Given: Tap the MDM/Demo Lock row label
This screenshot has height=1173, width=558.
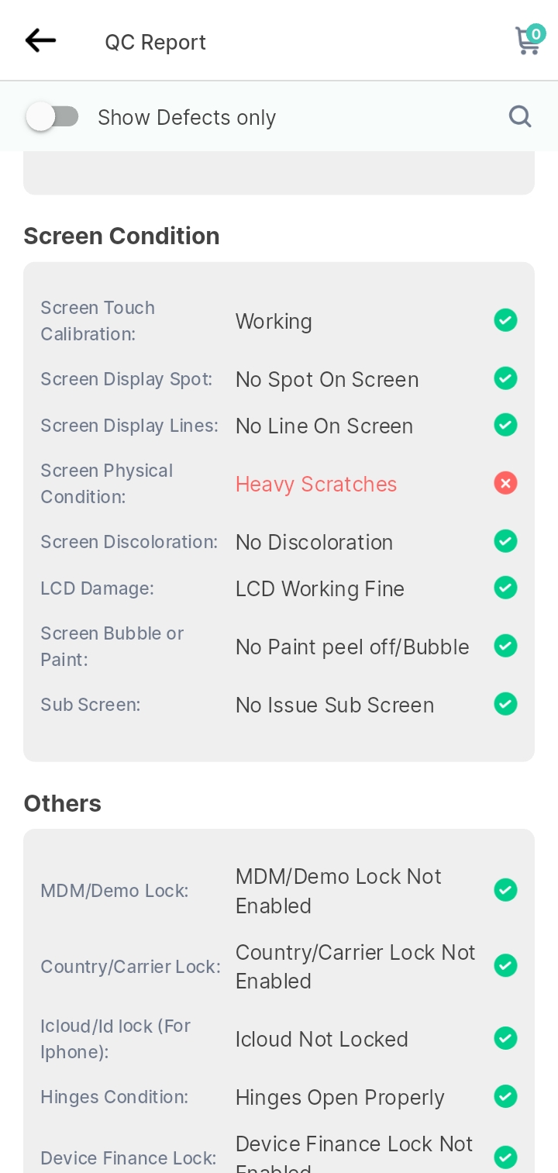Looking at the screenshot, I should [115, 891].
